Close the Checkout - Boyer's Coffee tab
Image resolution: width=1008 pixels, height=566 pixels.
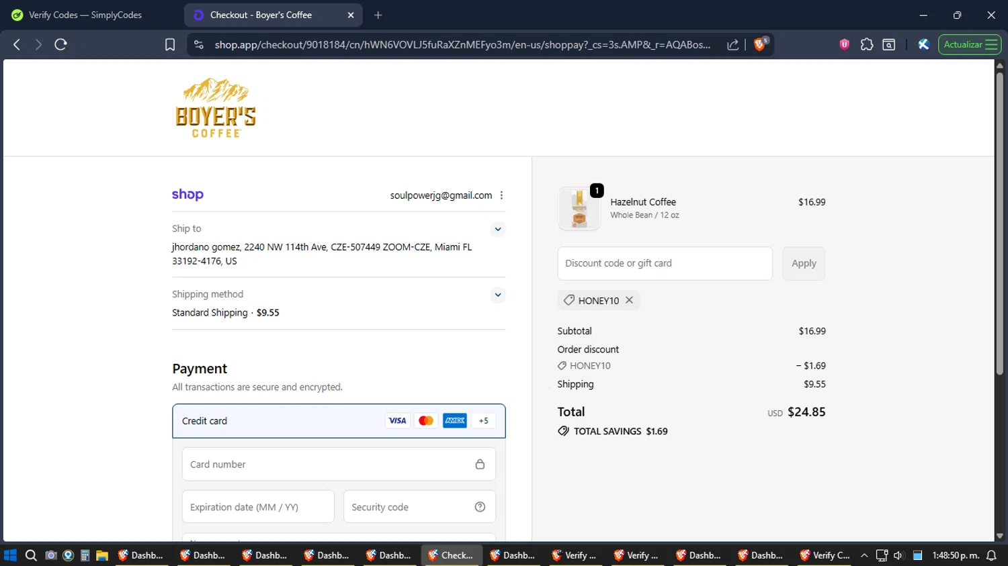[350, 15]
